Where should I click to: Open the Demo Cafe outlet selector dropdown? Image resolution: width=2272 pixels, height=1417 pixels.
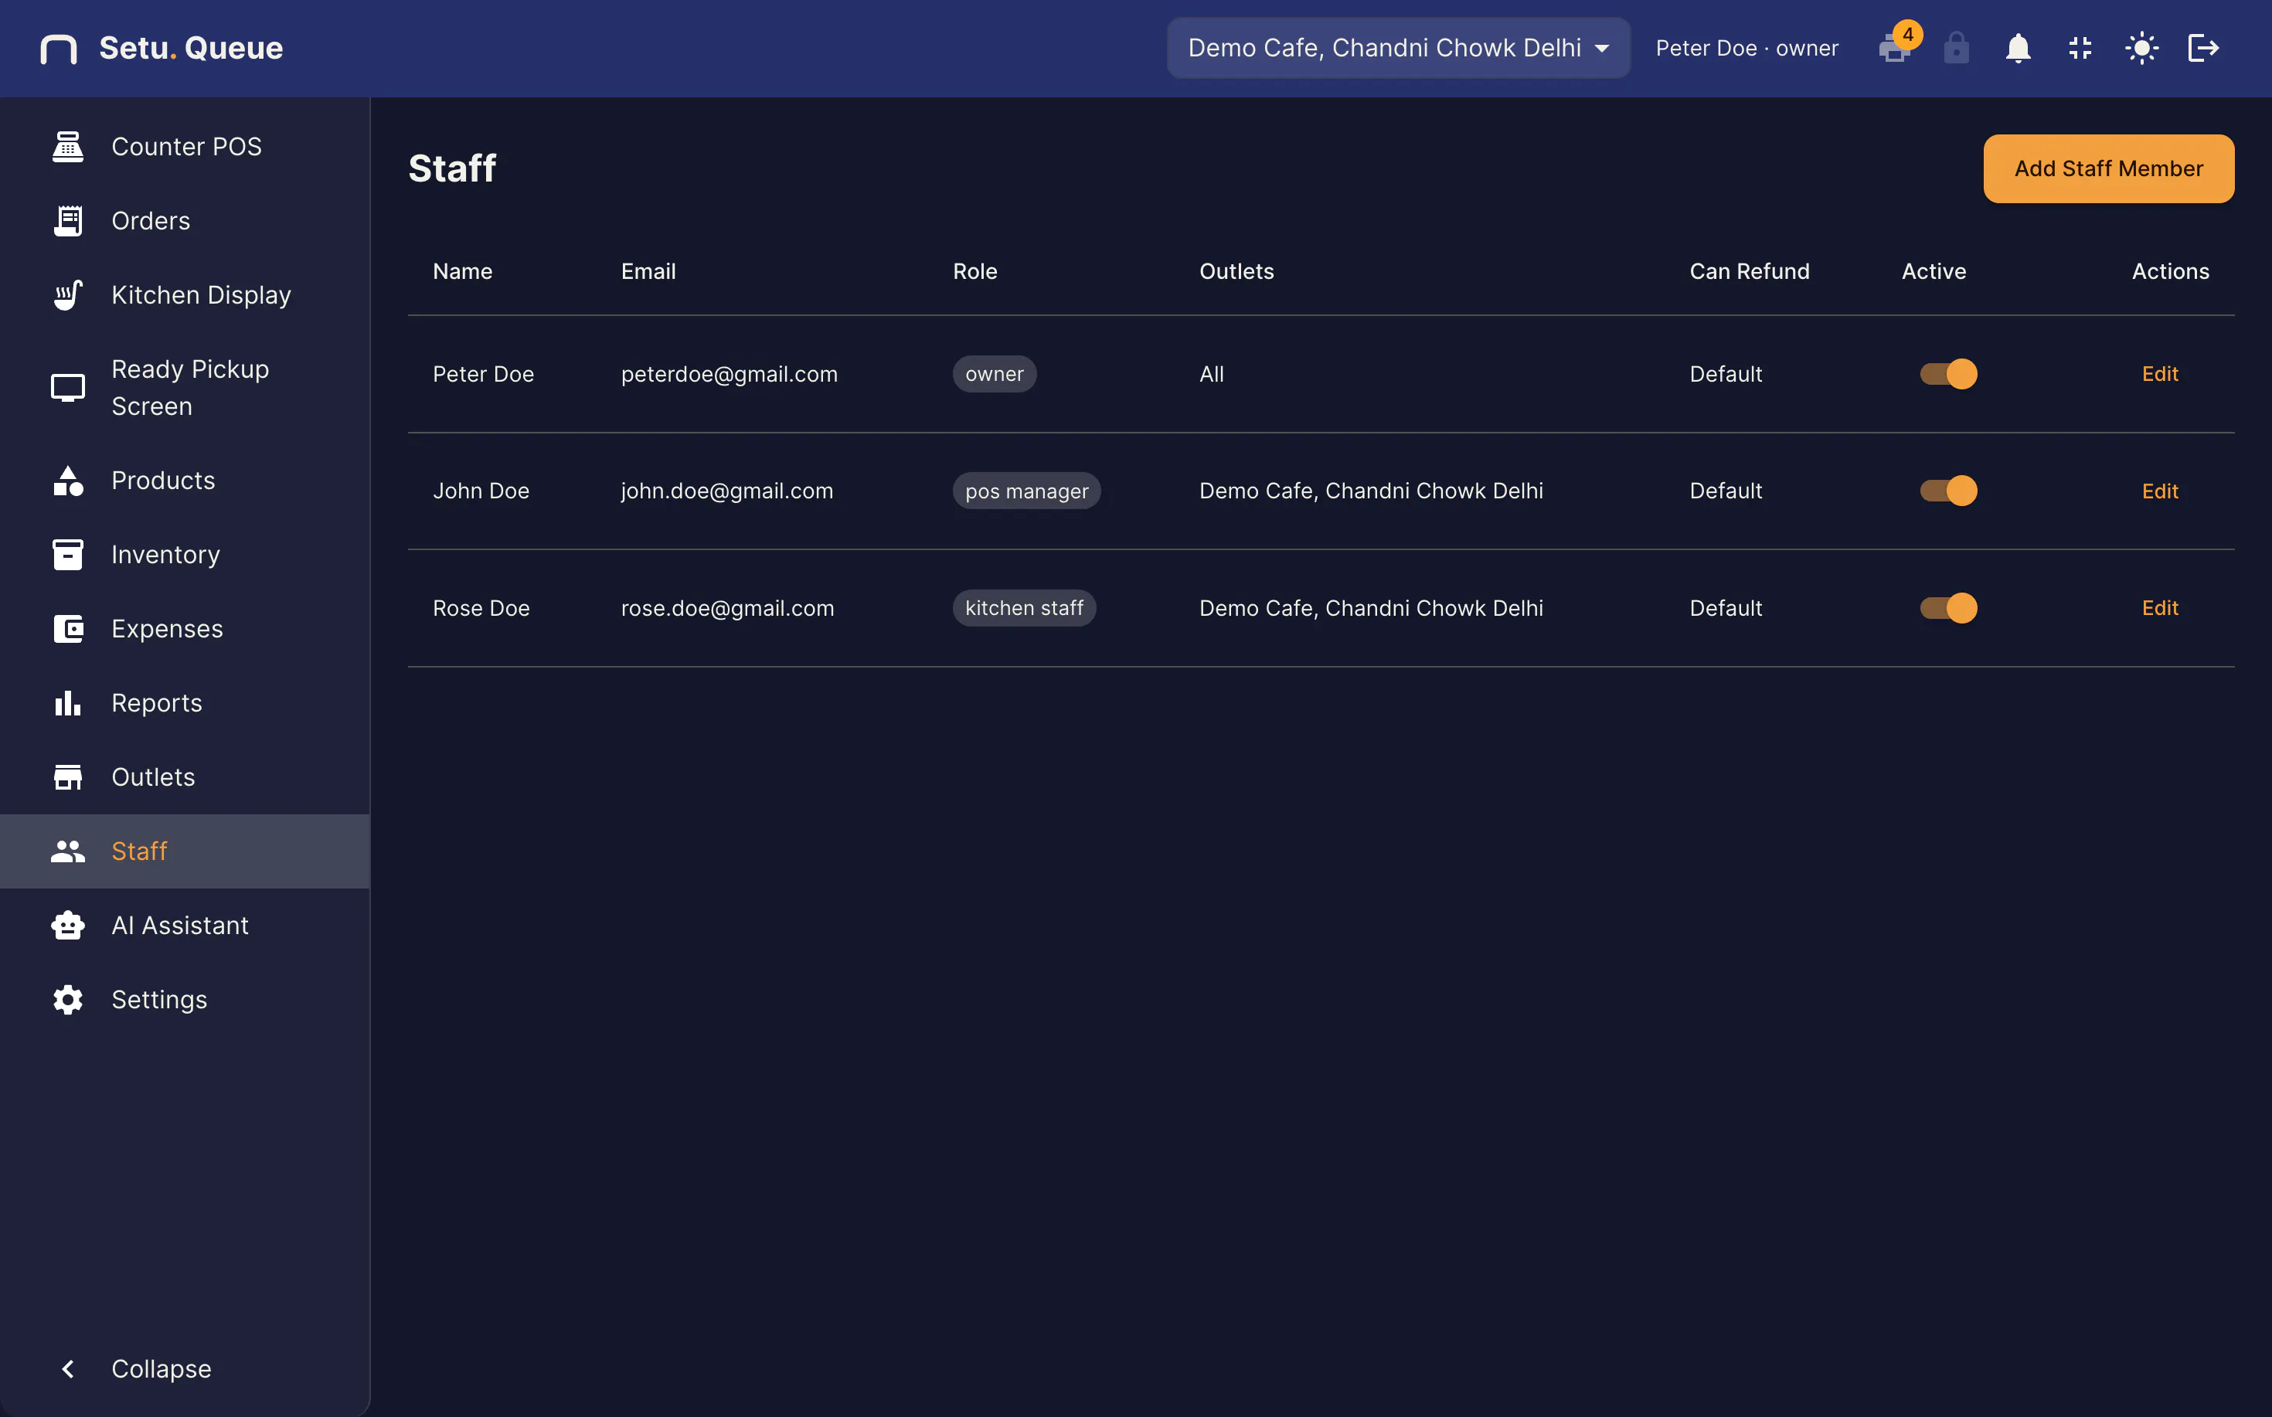[1397, 48]
